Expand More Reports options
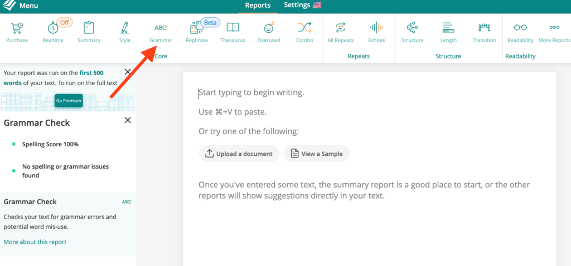The height and width of the screenshot is (266, 571). point(554,32)
